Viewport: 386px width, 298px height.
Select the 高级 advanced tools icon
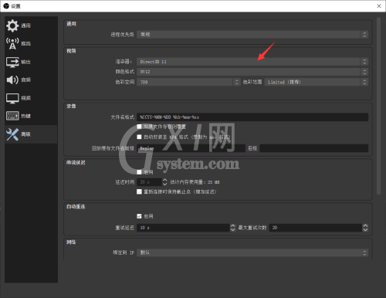(x=12, y=134)
